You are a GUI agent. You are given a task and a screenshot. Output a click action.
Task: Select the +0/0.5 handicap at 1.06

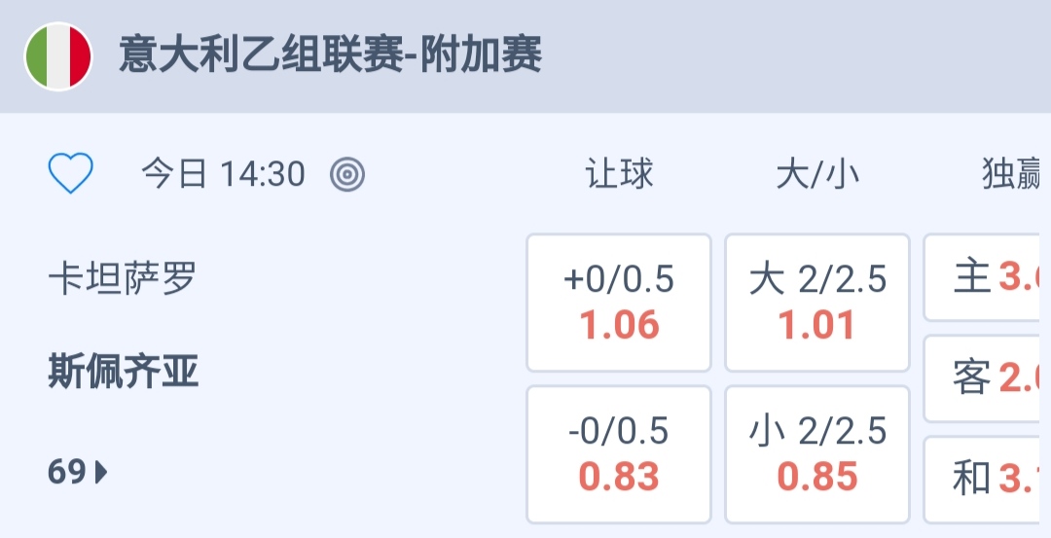pyautogui.click(x=619, y=302)
